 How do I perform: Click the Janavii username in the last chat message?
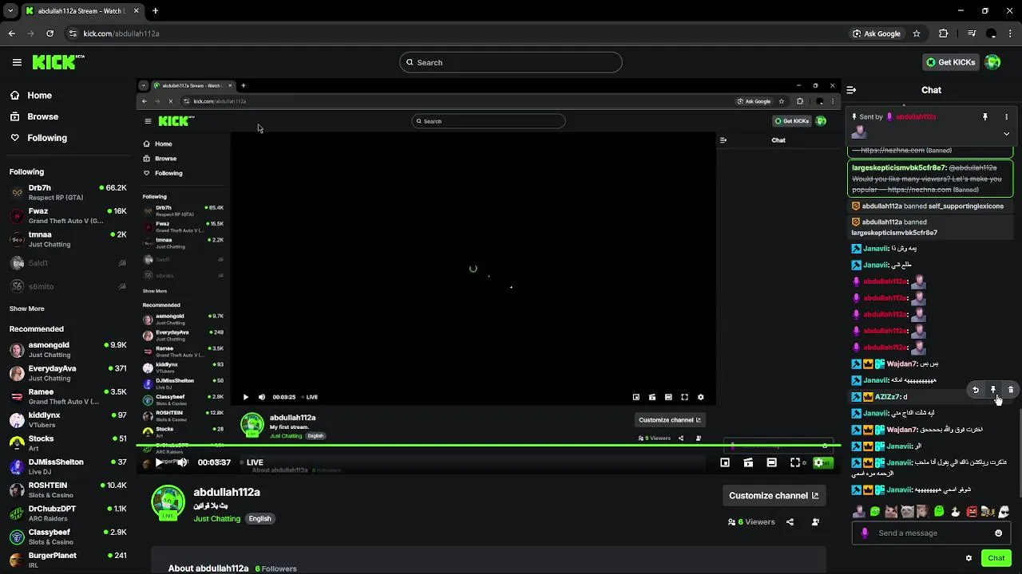[x=899, y=489]
